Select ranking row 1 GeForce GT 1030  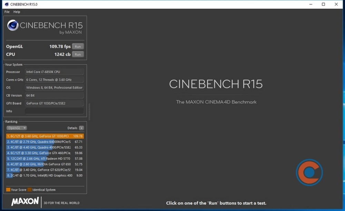pos(45,136)
